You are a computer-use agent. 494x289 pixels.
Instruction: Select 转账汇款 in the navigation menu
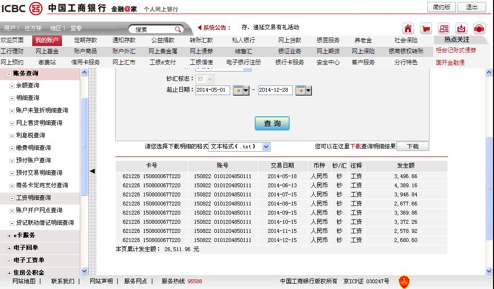[x=201, y=40]
